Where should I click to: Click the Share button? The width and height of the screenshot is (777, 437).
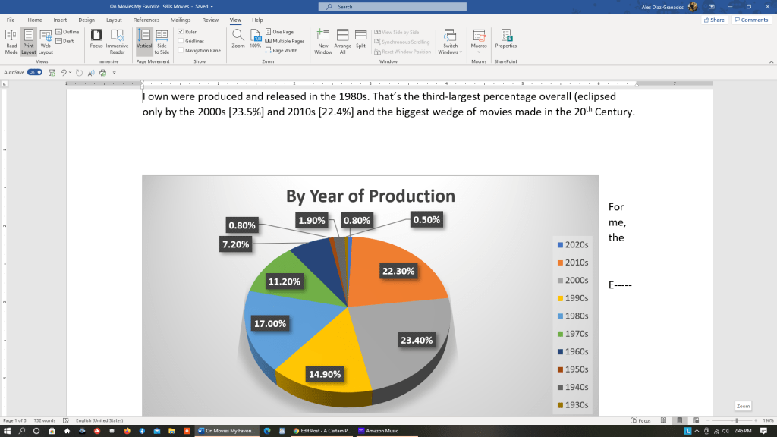(714, 20)
